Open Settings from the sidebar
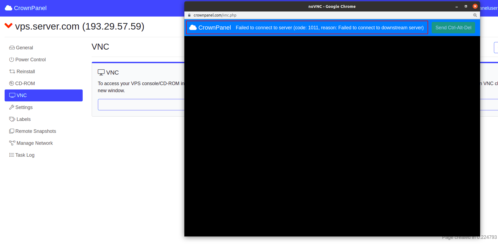This screenshot has height=244, width=498. point(44,107)
